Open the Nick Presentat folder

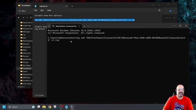pos(26,41)
